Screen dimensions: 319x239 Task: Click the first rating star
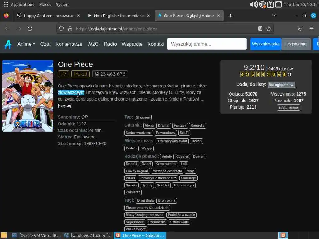pos(242,74)
